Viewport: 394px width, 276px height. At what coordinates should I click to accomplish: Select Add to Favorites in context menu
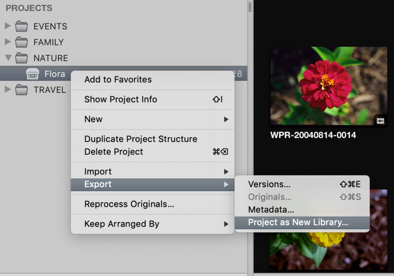point(118,79)
